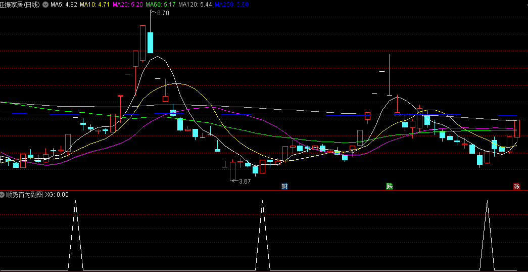Image resolution: width=528 pixels, height=272 pixels.
Task: Click the blue 财 finance marker icon
Action: 284,186
